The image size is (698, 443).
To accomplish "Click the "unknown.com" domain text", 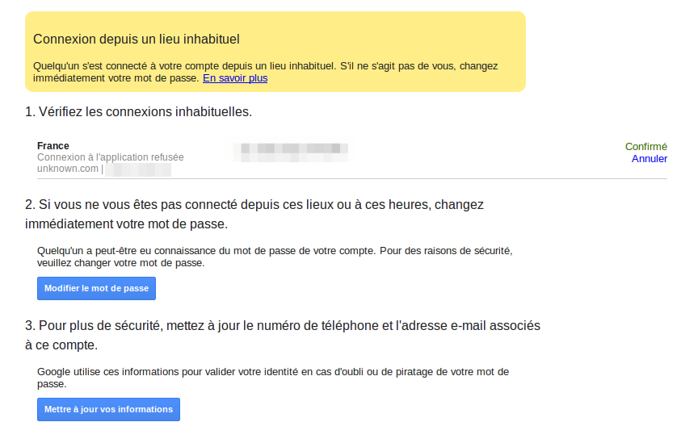I will (x=68, y=169).
